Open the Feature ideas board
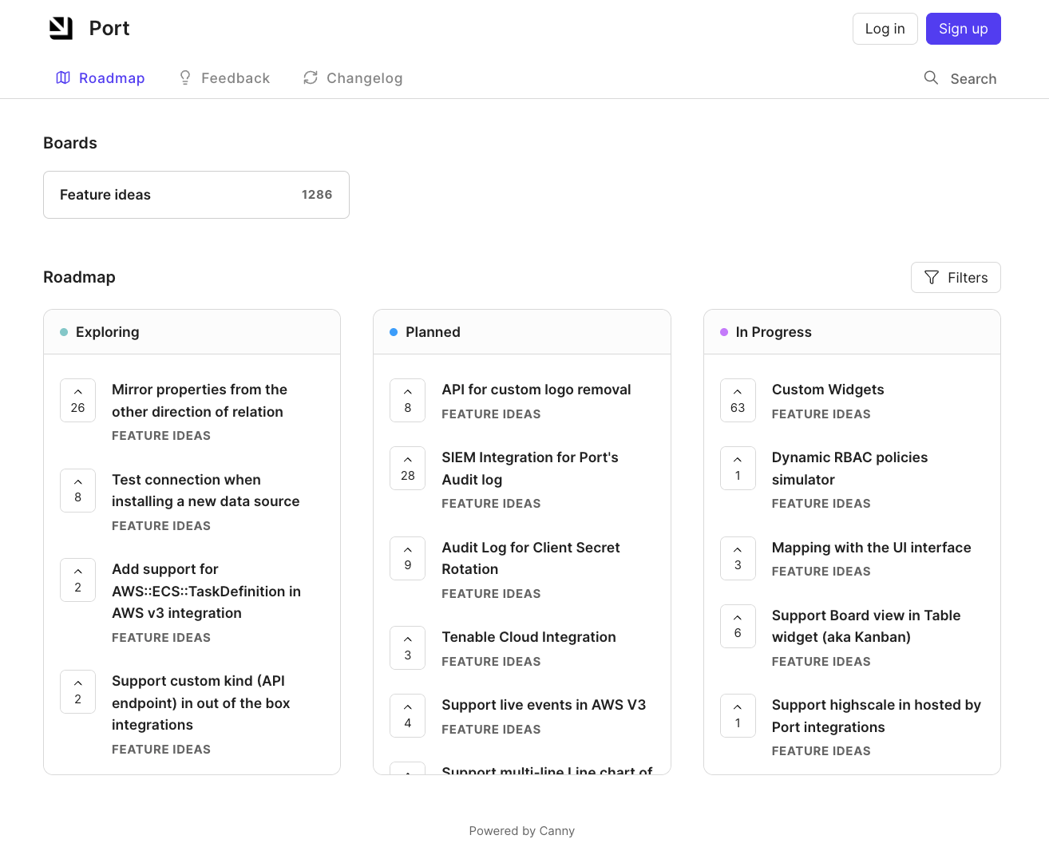This screenshot has width=1049, height=847. coord(196,195)
